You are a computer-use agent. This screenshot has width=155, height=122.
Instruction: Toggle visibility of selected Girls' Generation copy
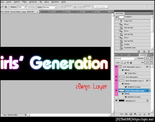[x=116, y=91]
